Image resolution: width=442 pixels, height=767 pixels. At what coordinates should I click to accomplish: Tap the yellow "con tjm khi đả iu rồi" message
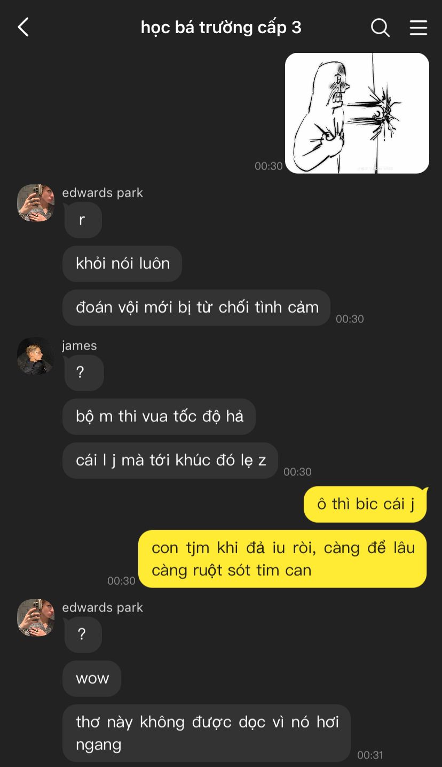click(x=282, y=559)
